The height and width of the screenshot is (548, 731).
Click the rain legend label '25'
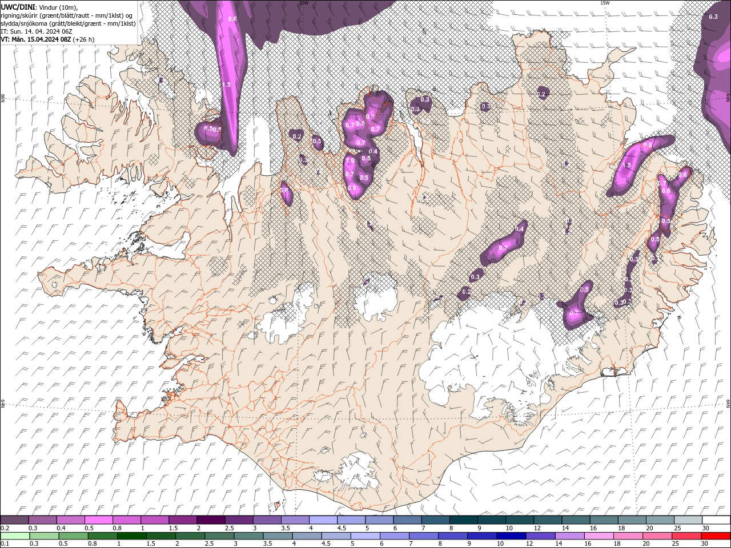(675, 544)
